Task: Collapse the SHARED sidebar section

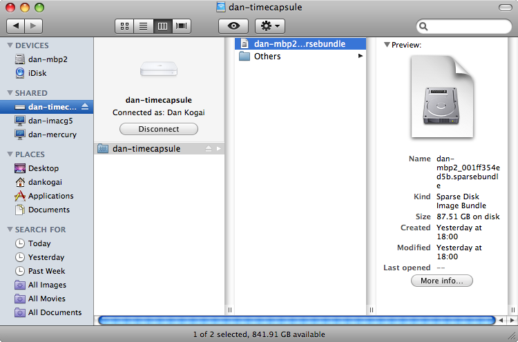Action: click(10, 93)
